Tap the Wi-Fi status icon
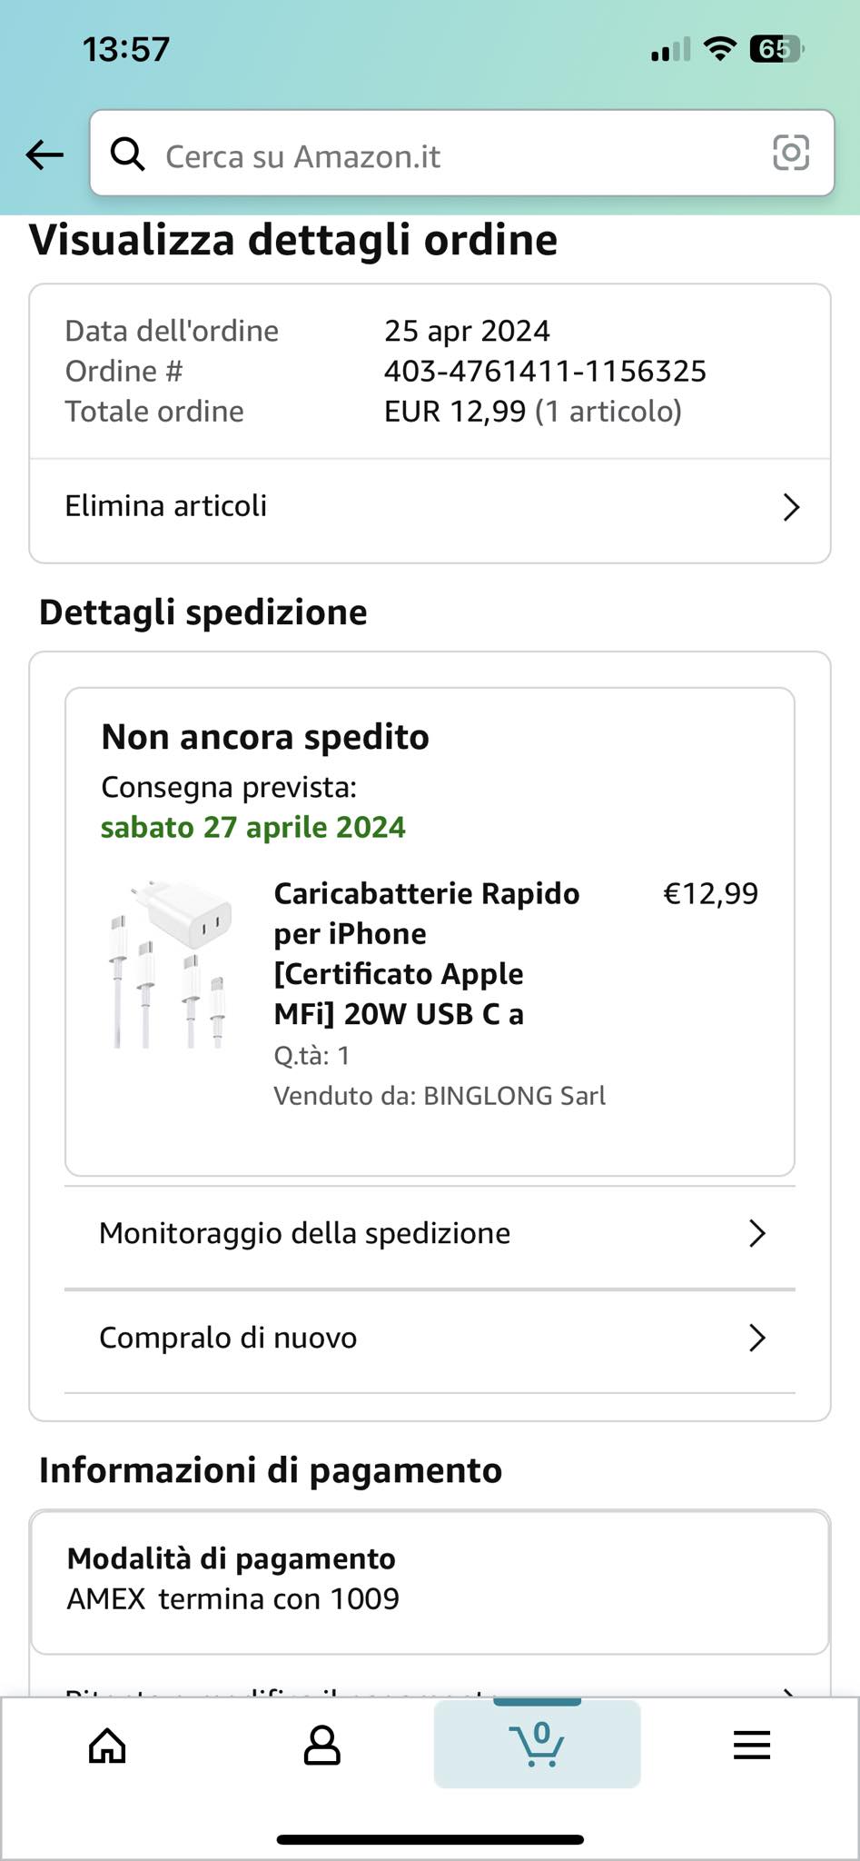Viewport: 860px width, 1861px height. (x=720, y=49)
